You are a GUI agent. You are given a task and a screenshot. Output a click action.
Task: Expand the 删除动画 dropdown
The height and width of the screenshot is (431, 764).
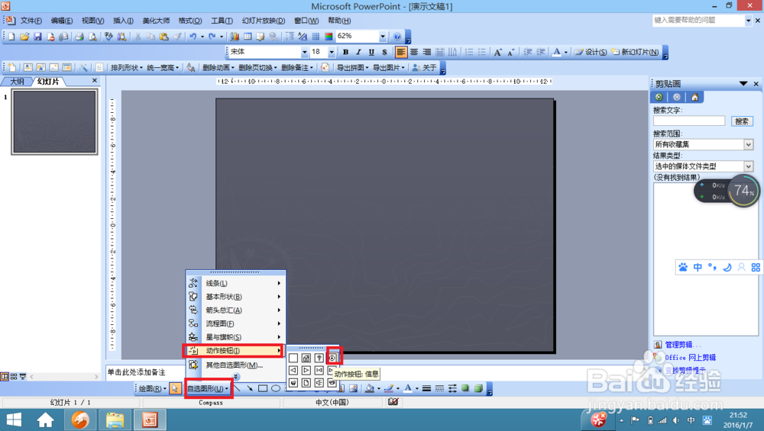(219, 68)
